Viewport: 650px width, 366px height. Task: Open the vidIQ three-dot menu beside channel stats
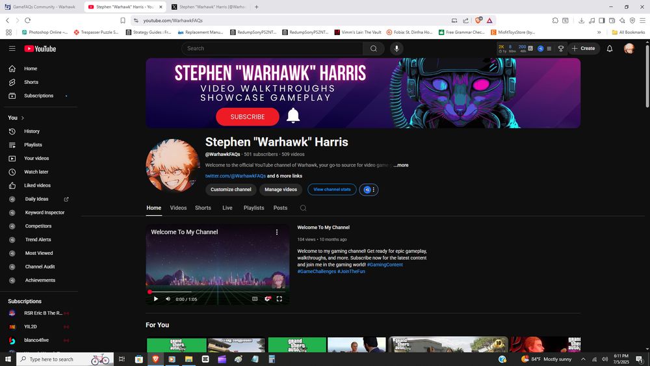point(374,190)
